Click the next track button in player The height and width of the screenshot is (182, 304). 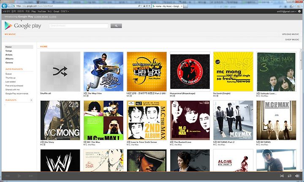tap(31, 176)
